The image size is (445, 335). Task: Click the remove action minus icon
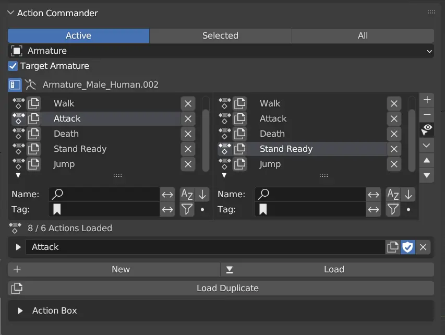(427, 114)
